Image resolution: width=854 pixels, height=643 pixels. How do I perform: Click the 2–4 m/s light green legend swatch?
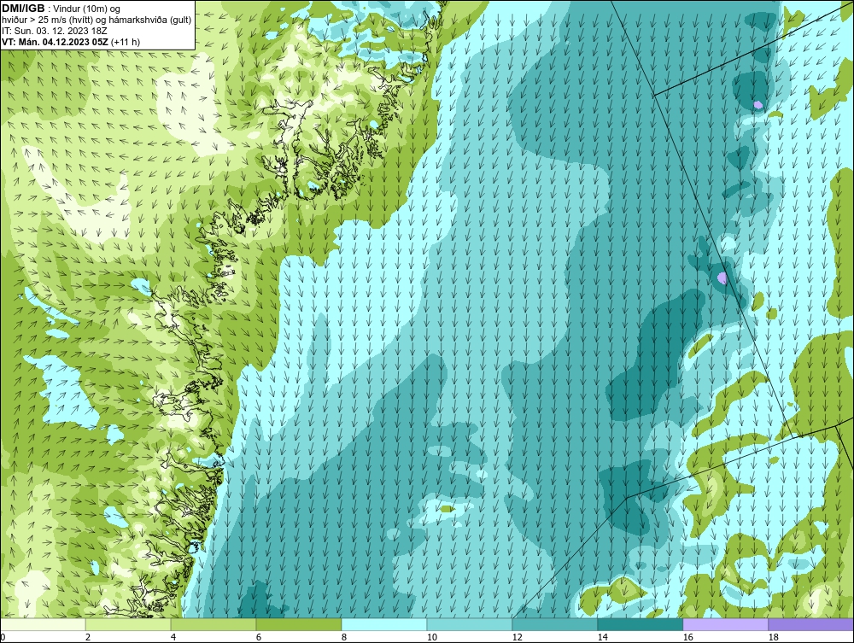coord(128,624)
